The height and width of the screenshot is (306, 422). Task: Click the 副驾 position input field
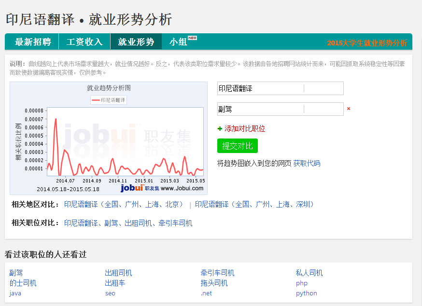(x=261, y=109)
